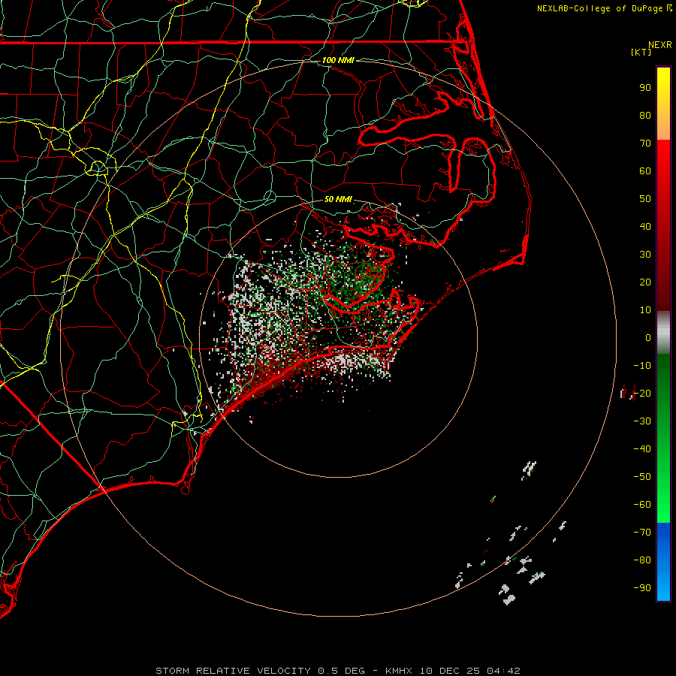Select the -90 value on the velocity scale
Viewport: 676px width, 676px height.
641,588
